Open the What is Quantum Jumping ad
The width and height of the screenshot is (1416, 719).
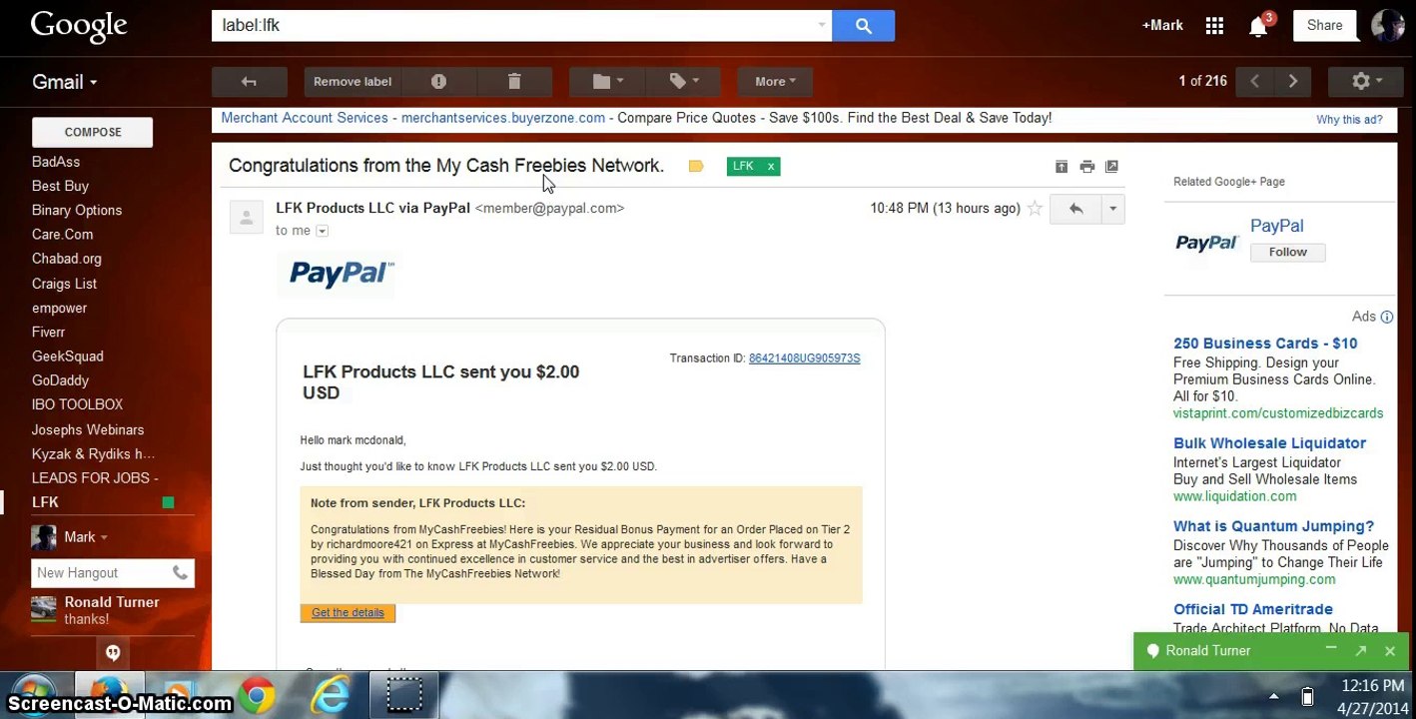(x=1273, y=526)
